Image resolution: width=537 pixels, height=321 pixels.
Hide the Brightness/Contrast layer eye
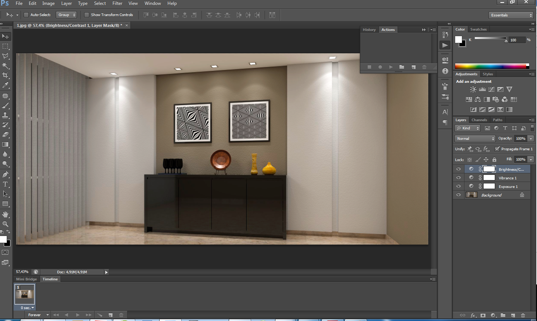459,169
